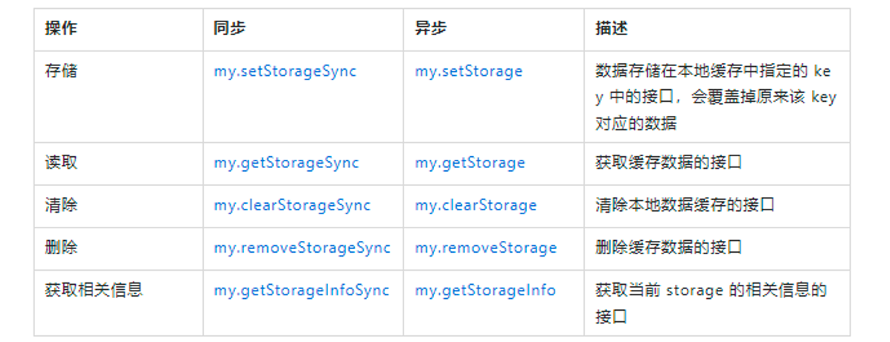Follow the my.removeStorageSync link
890x342 pixels.
(x=302, y=248)
